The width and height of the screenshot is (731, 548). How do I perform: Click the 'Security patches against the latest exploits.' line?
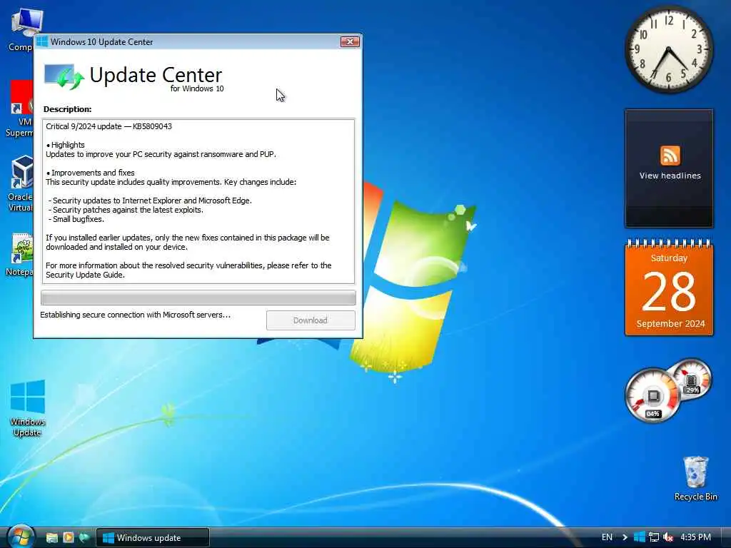[x=126, y=210]
